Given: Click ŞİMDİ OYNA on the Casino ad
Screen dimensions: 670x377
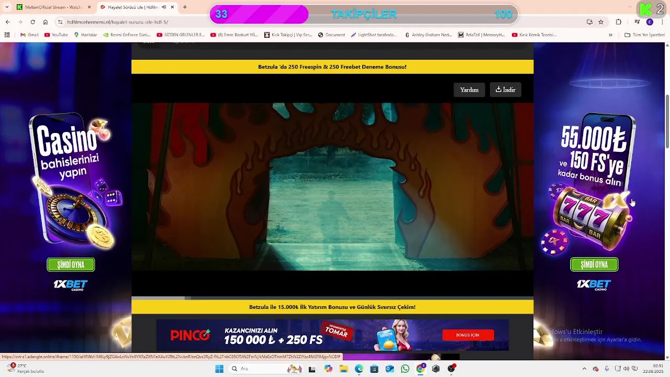Looking at the screenshot, I should pyautogui.click(x=71, y=265).
